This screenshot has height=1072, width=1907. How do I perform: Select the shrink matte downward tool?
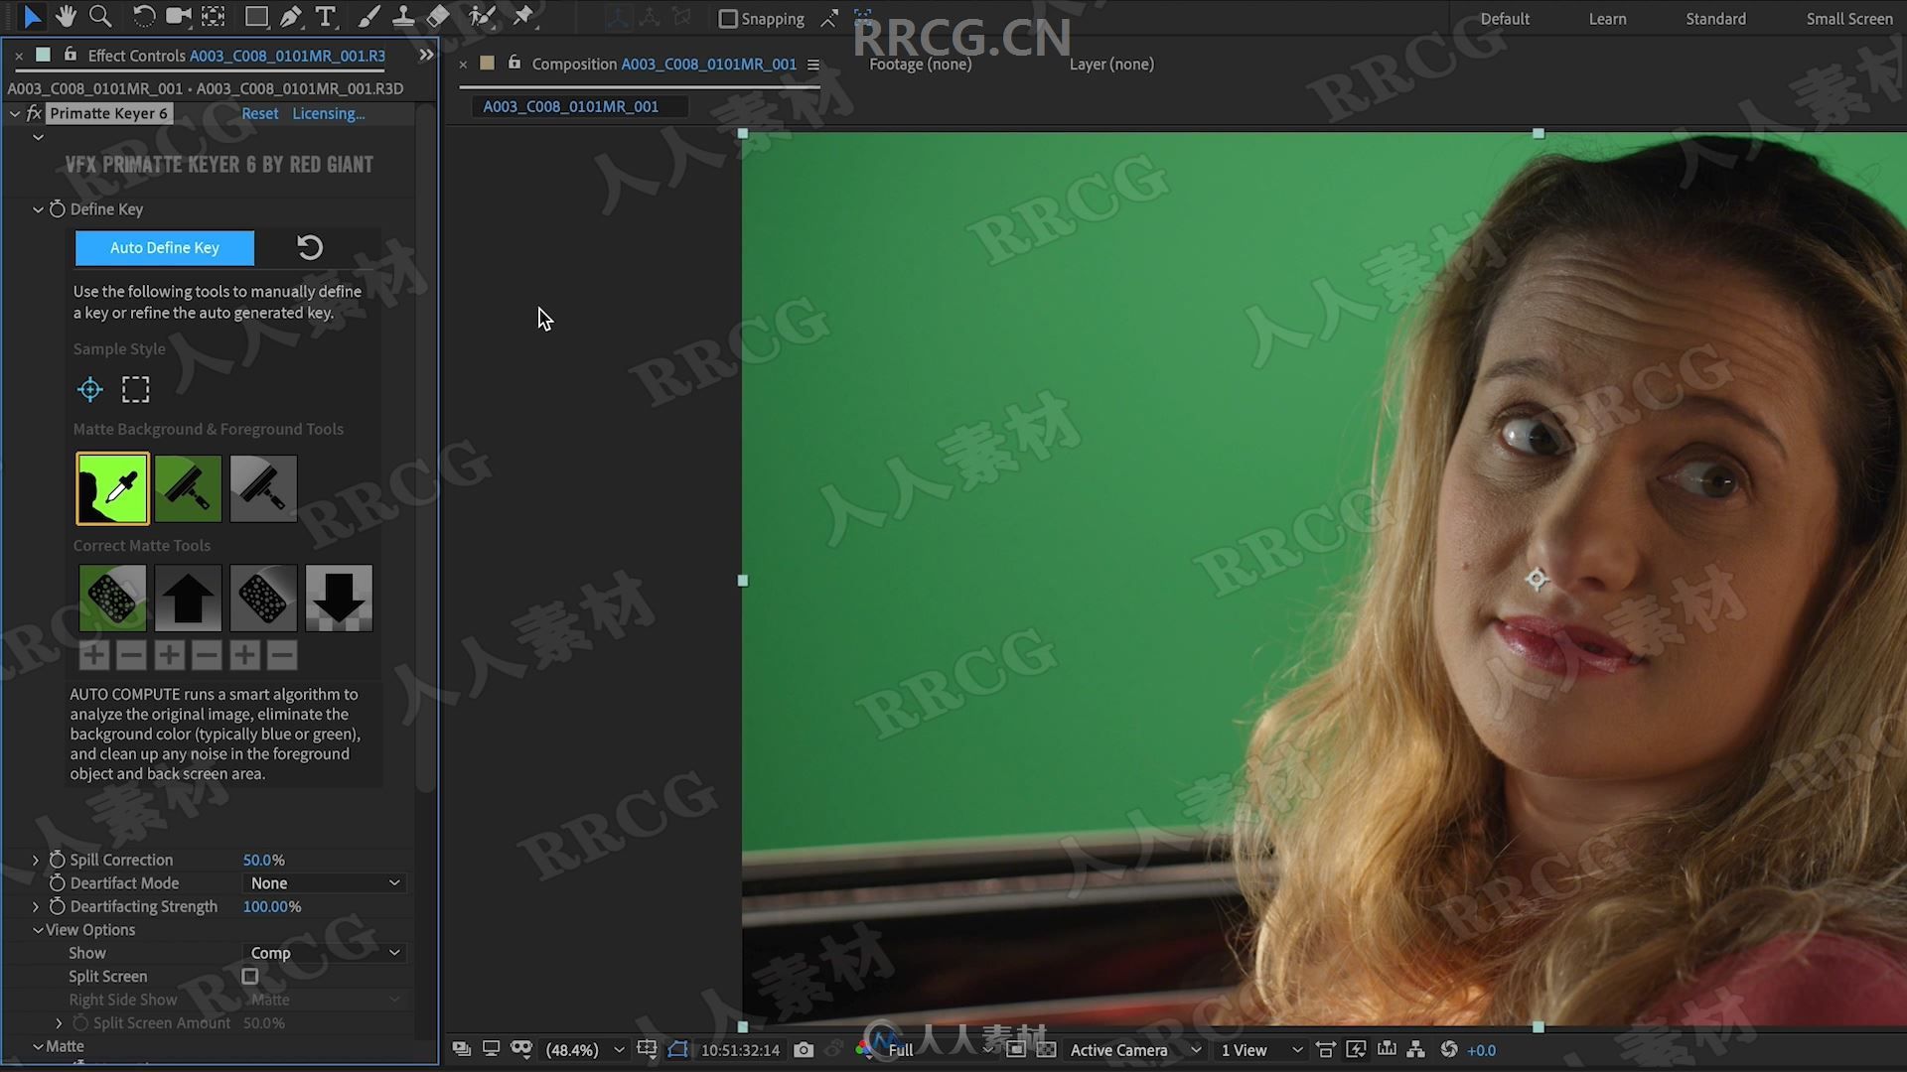coord(337,599)
